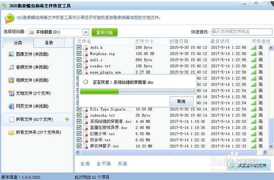Select 所有文件夹 (37个文件夹) category
274x180 pixels.
pyautogui.click(x=35, y=132)
